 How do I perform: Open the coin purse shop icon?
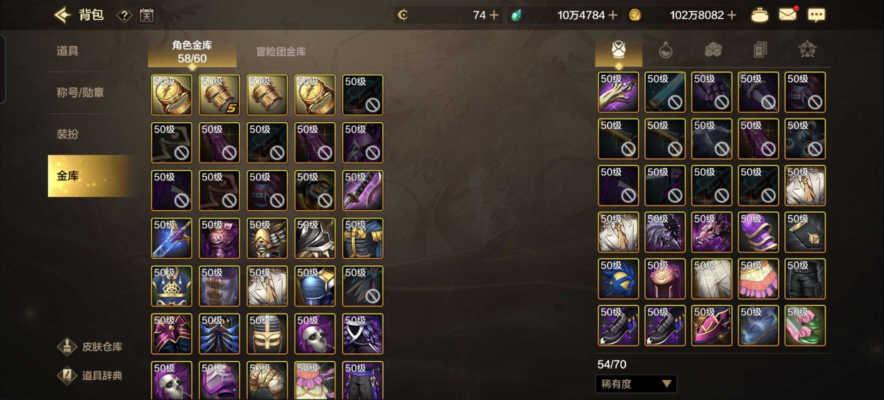point(759,15)
